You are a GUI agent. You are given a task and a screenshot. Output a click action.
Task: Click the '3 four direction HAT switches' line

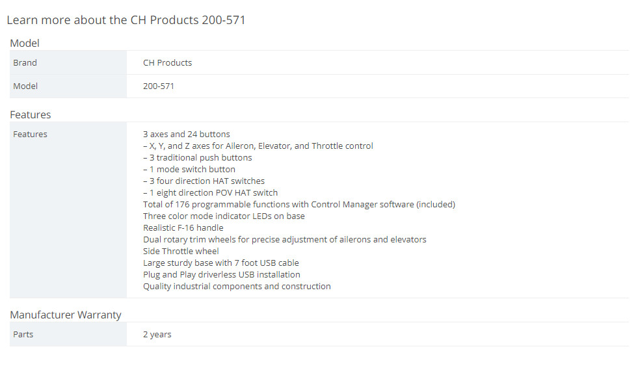coord(204,181)
